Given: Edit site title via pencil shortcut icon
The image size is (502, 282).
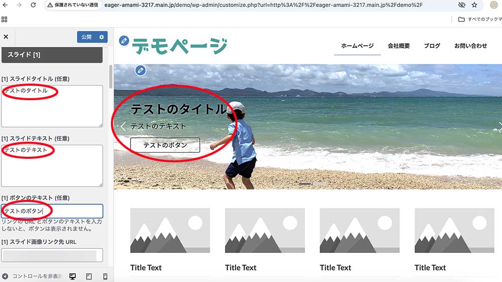Looking at the screenshot, I should click(124, 41).
